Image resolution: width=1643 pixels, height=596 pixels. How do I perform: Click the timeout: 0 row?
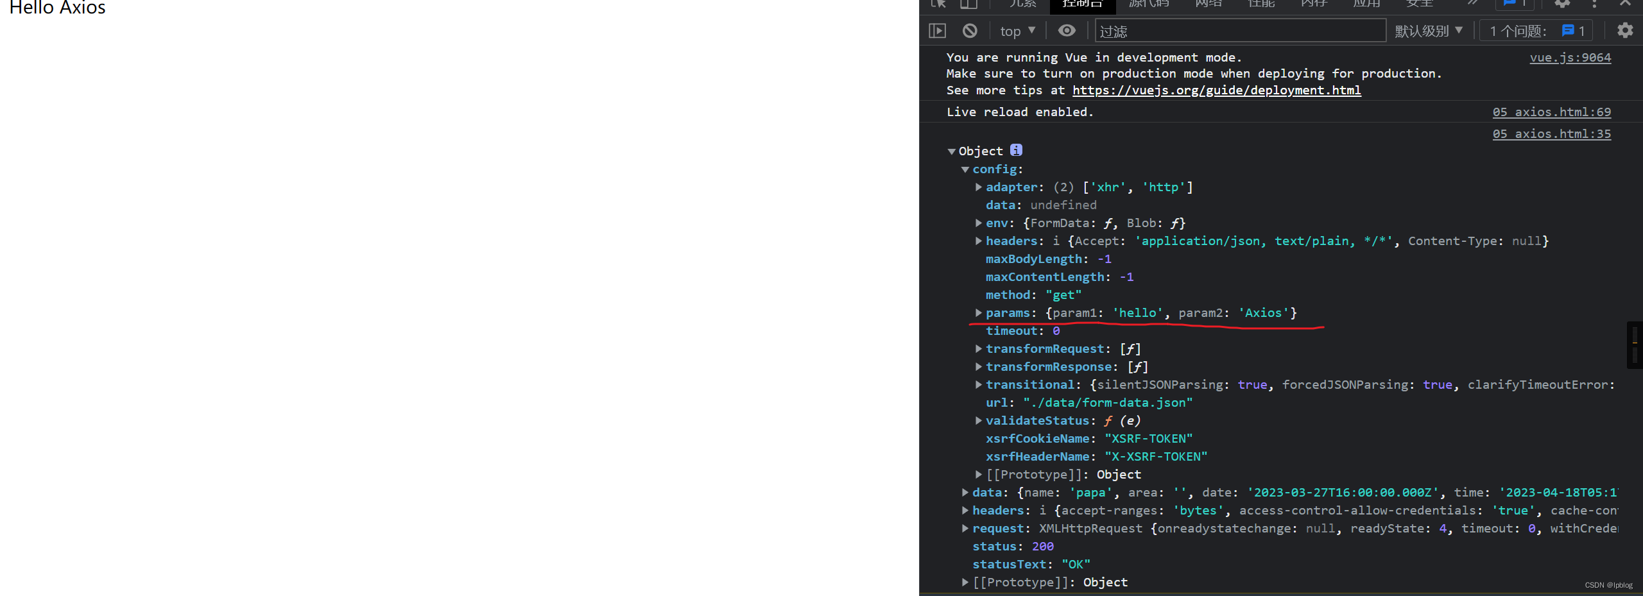tap(1022, 330)
